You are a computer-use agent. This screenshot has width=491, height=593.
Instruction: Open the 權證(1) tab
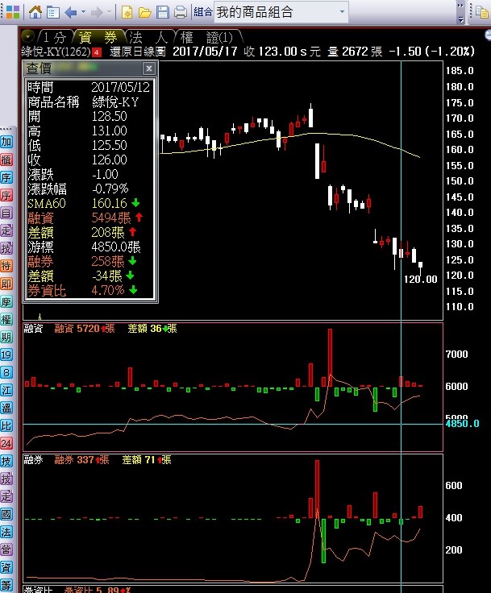(206, 37)
